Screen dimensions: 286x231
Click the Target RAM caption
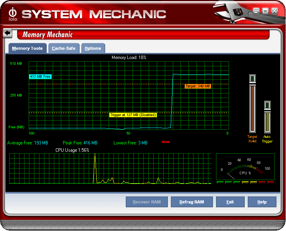(x=252, y=139)
